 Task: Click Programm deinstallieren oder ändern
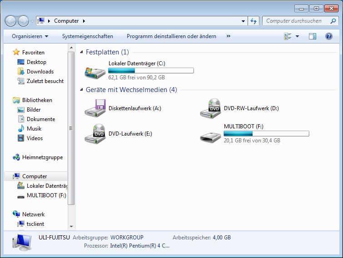coord(171,36)
